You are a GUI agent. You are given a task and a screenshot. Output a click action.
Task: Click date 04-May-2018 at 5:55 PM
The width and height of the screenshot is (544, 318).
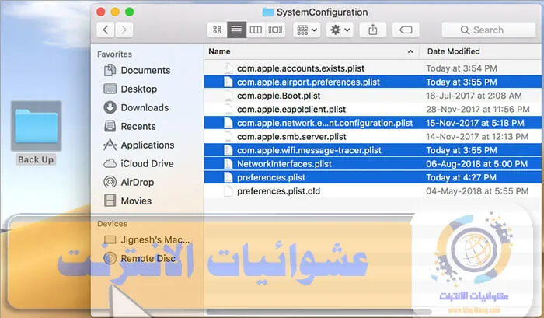click(x=477, y=191)
